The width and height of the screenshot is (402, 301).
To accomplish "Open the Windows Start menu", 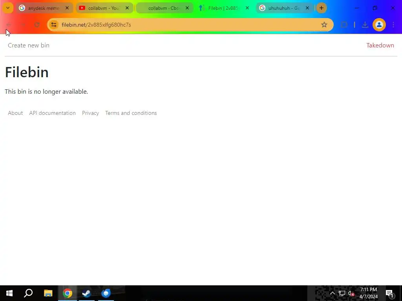I will [x=9, y=293].
